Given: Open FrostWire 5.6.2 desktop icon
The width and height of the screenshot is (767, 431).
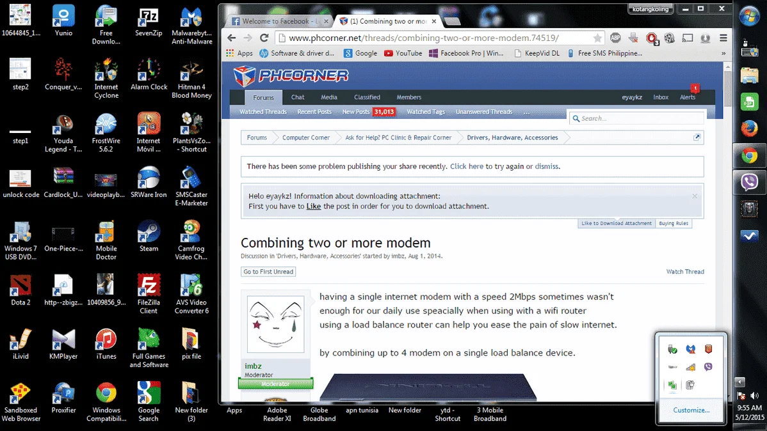Looking at the screenshot, I should [x=106, y=132].
